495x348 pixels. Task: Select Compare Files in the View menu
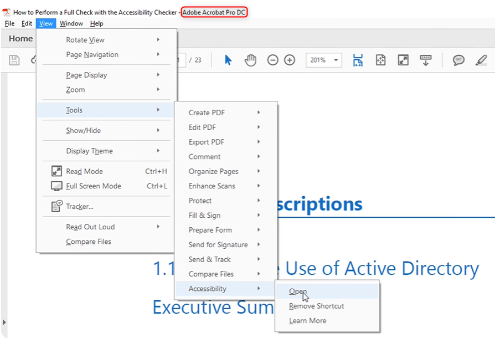[x=90, y=241]
